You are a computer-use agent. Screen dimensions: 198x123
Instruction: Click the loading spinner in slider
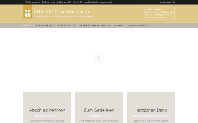pyautogui.click(x=99, y=57)
